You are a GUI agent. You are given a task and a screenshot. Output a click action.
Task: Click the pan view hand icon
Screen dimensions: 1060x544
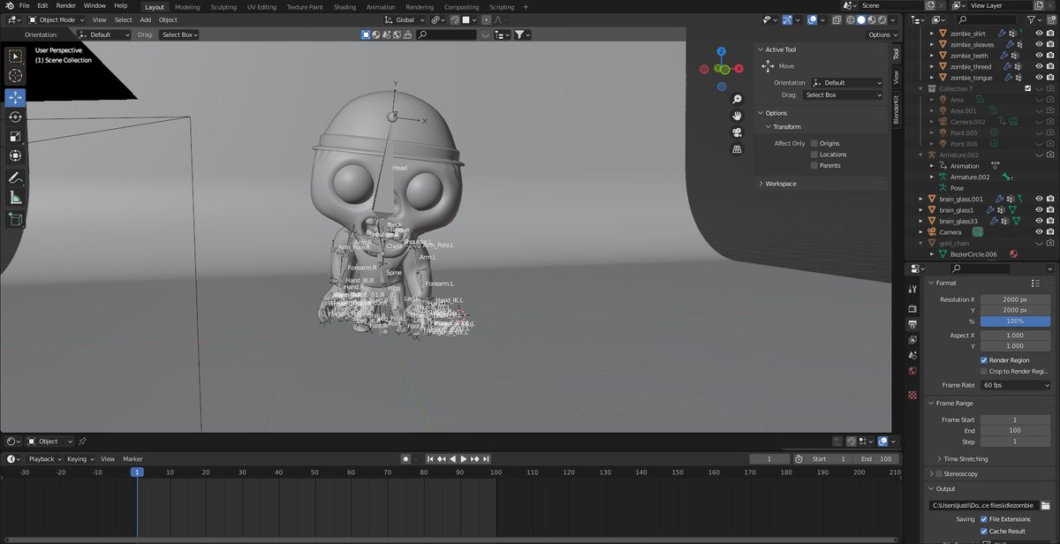(x=738, y=116)
